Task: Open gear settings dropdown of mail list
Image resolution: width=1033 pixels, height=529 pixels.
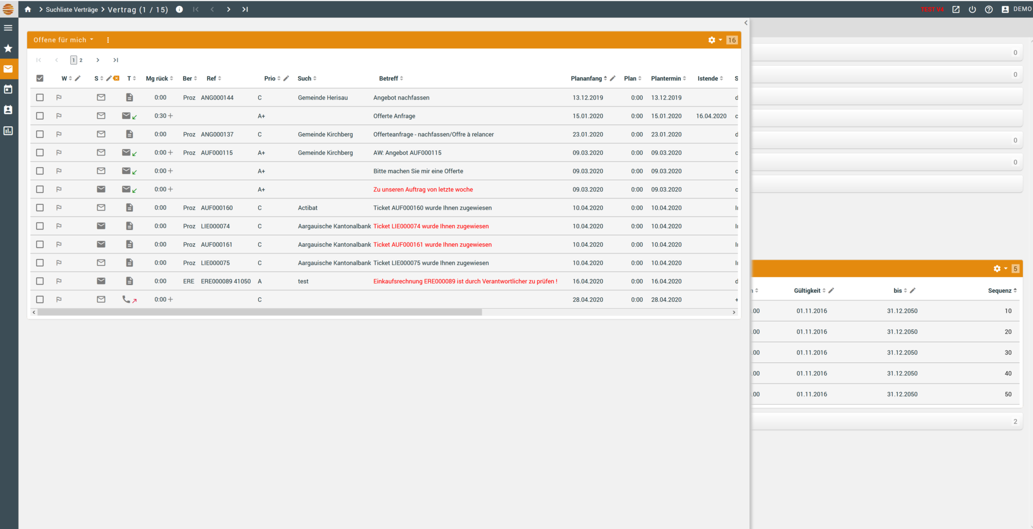Action: (715, 40)
